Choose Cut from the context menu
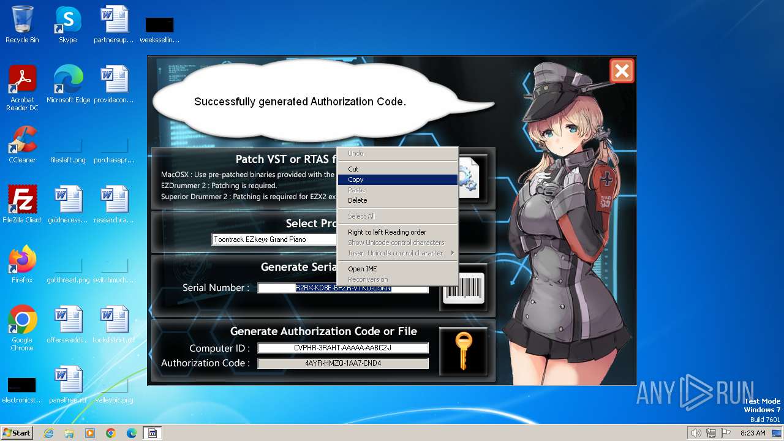Viewport: 784px width, 441px height. (x=398, y=169)
